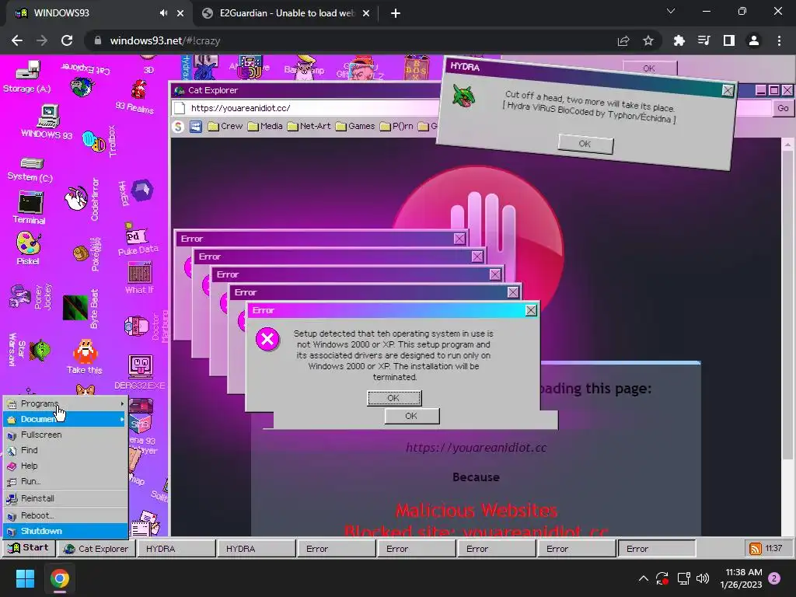
Task: Select Reboot... in the Start menu
Action: pyautogui.click(x=65, y=515)
